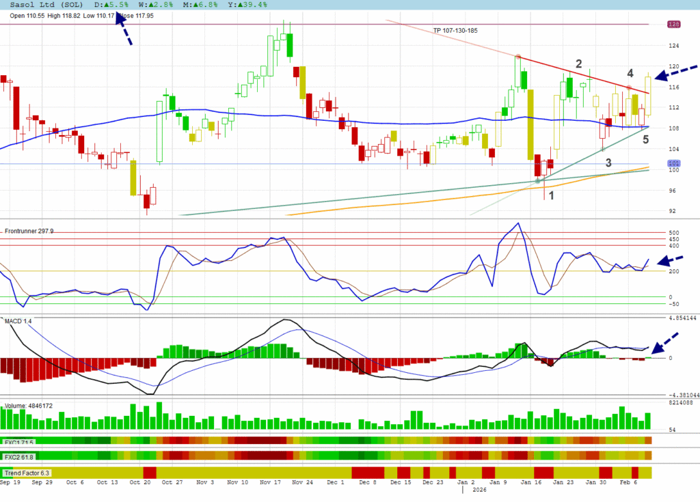Screen dimensions: 700x502
Task: Click the Trend Factor 6.3 label
Action: (27, 473)
